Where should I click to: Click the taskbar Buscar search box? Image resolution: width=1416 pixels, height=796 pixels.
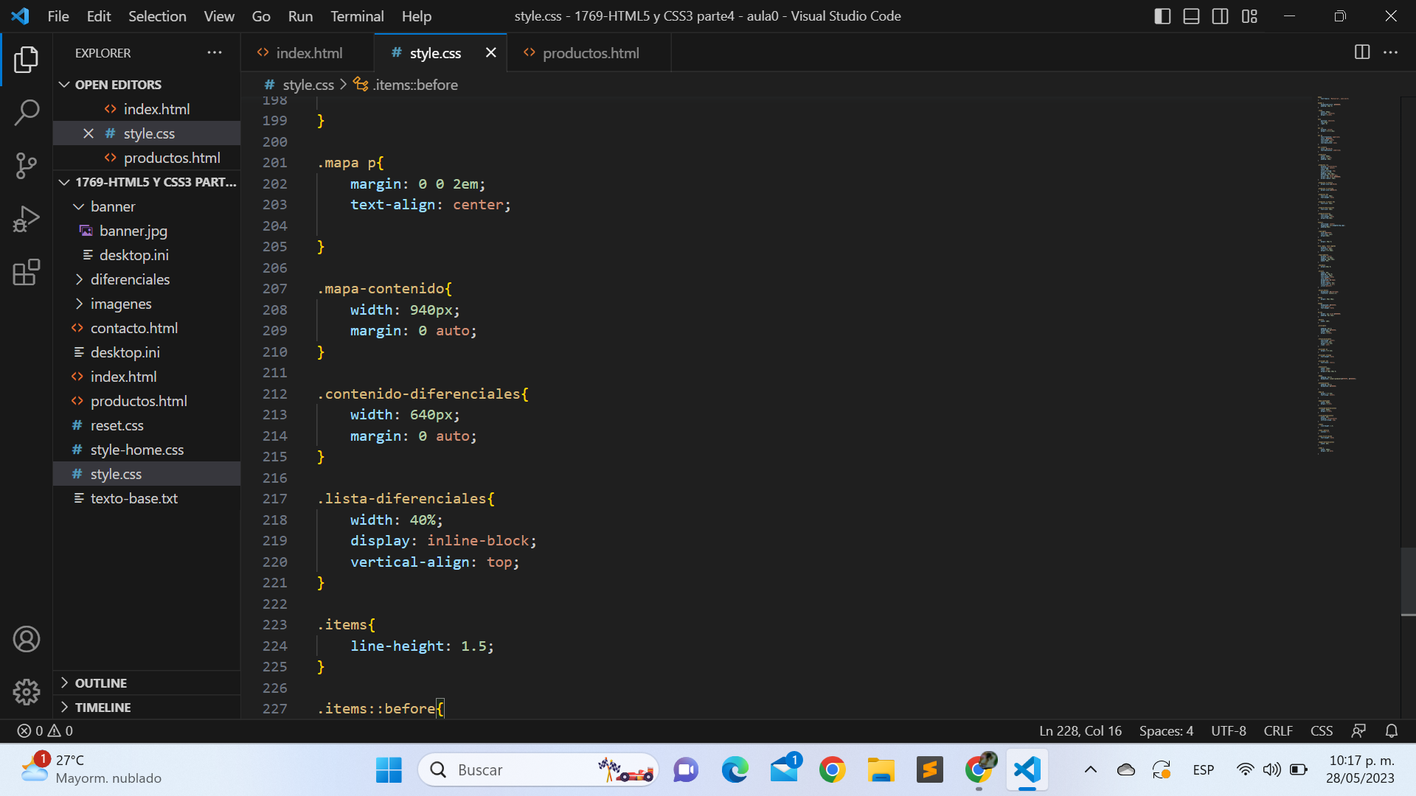click(x=538, y=770)
